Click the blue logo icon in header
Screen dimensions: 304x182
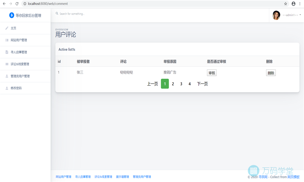[12, 15]
